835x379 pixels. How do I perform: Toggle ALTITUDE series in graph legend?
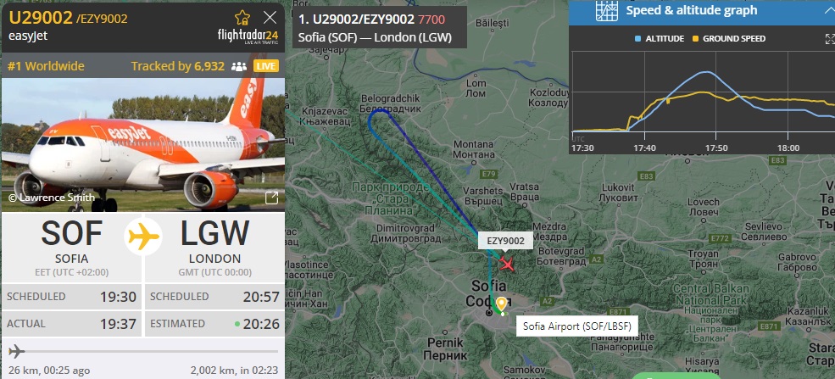[x=660, y=39]
